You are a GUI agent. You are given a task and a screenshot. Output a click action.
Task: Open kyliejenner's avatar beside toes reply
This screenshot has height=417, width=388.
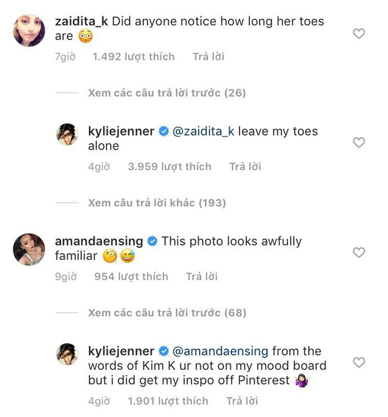(67, 134)
